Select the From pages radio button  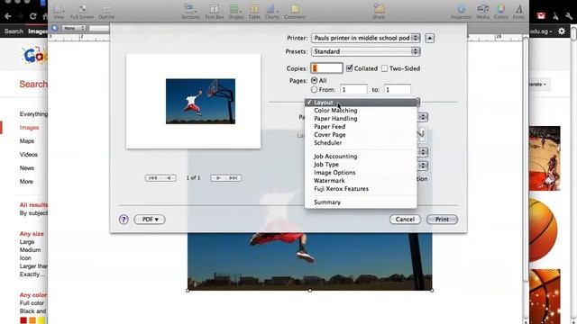314,89
